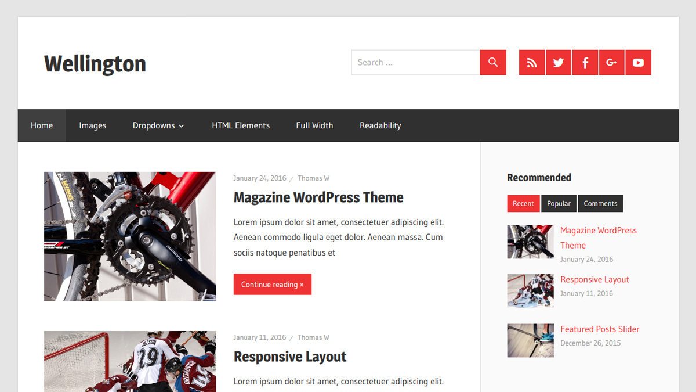Open sidebar thumbnail for Featured Posts Slider

(530, 340)
